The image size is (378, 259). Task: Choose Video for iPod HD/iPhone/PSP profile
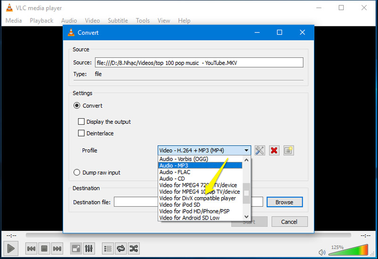click(201, 211)
